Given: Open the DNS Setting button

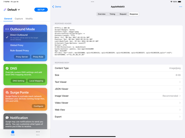Looking at the screenshot, I should [18, 81].
